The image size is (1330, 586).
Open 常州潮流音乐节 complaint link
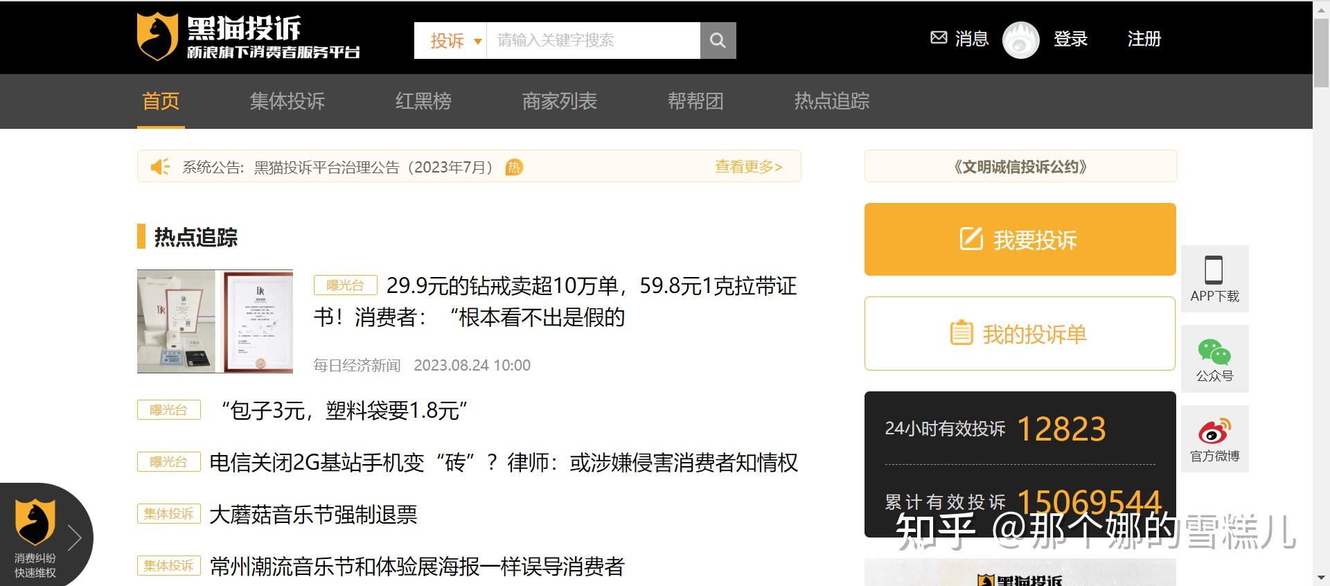[417, 567]
